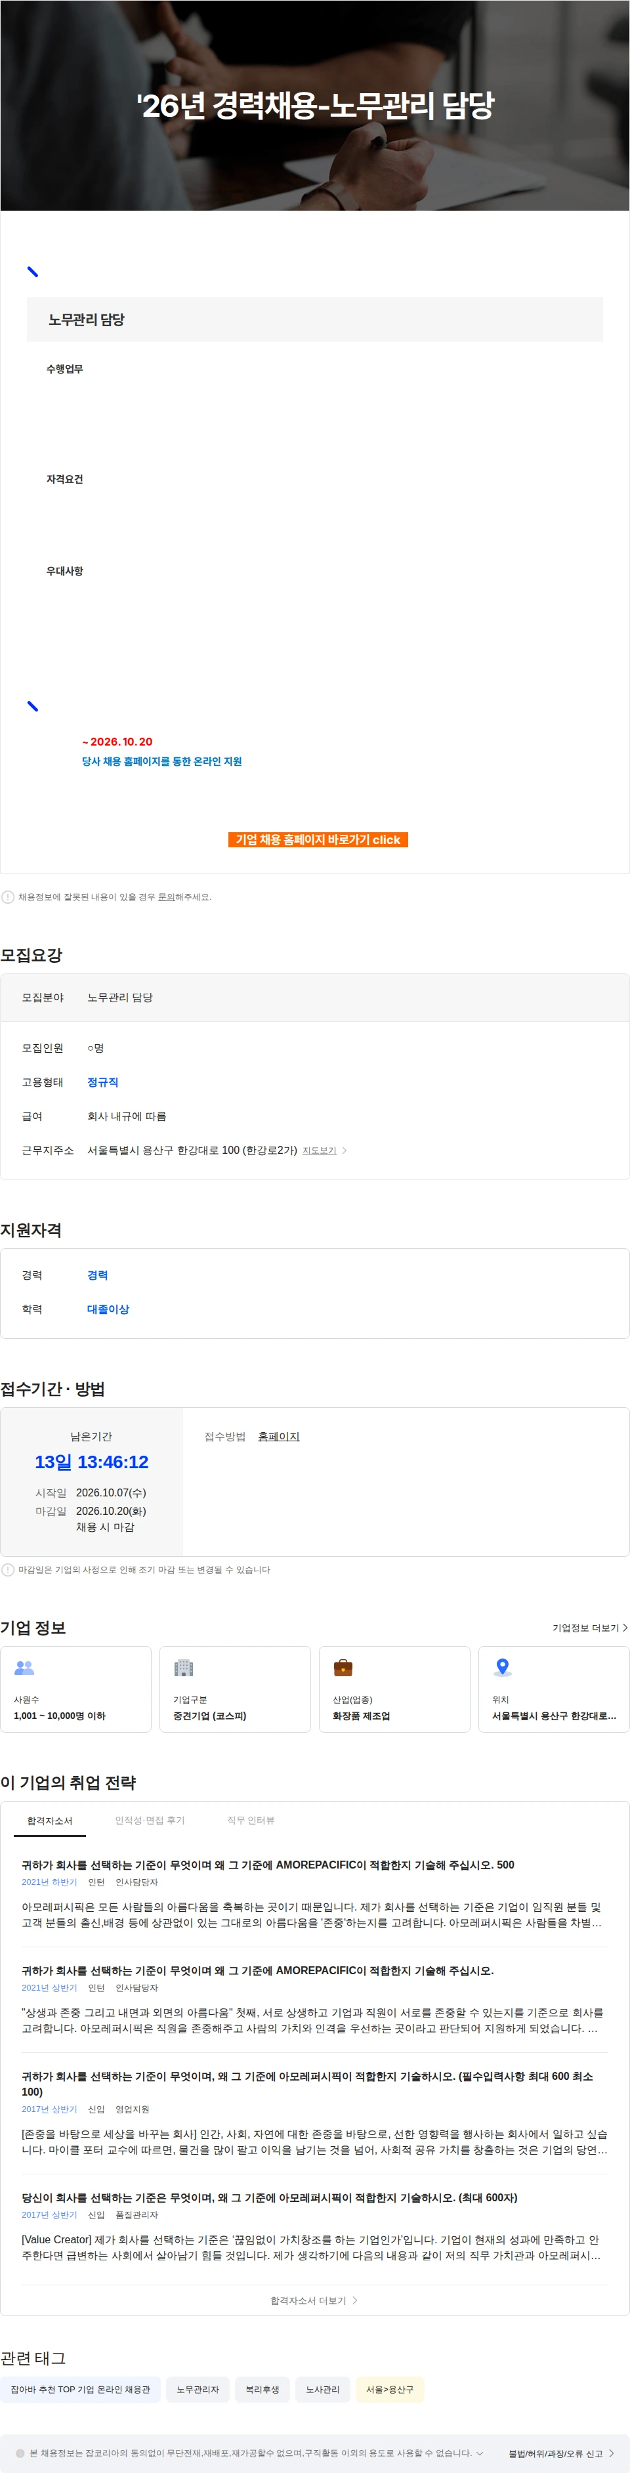
Task: Expand the copyright notice dropdown arrow
Action: (x=479, y=2453)
